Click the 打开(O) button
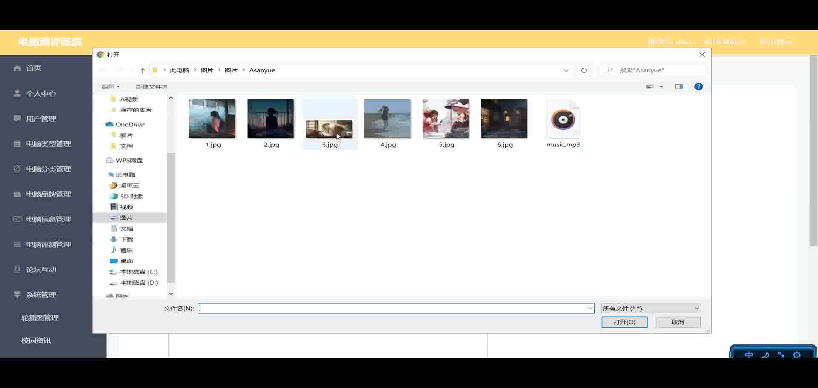818x388 pixels. tap(625, 322)
